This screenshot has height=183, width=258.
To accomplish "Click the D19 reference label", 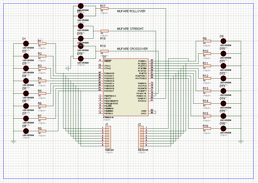I will point(80,34).
